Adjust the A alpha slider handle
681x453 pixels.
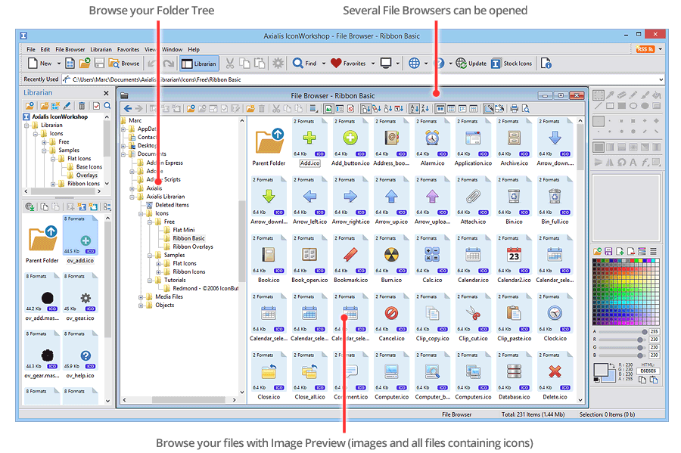click(x=645, y=331)
